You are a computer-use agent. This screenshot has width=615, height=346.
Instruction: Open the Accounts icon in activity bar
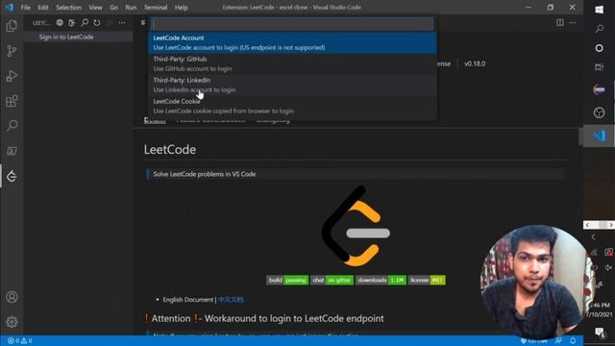click(12, 297)
